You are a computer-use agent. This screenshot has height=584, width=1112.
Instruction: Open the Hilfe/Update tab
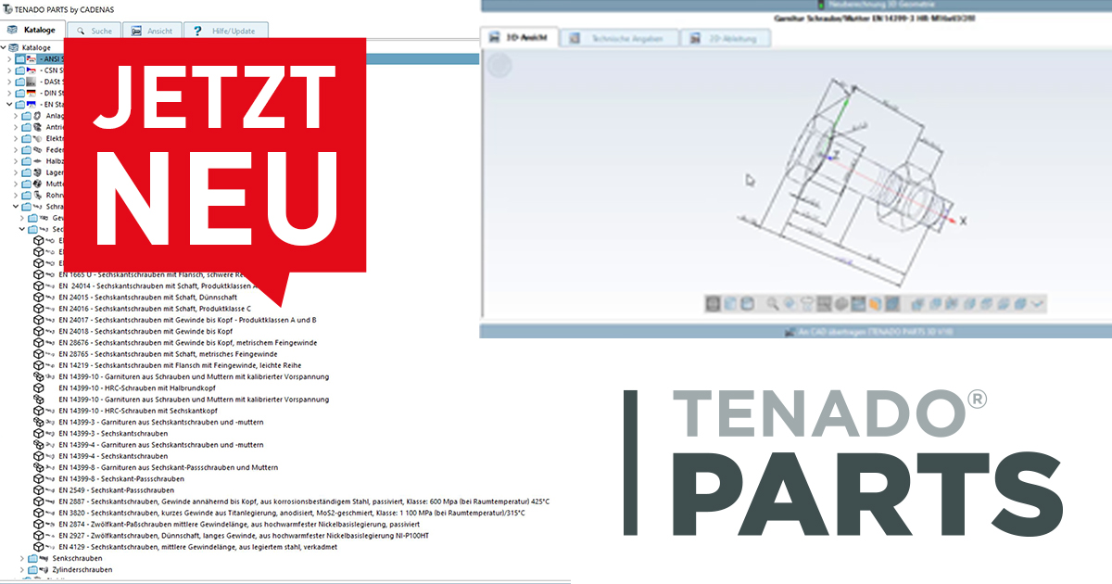point(226,31)
